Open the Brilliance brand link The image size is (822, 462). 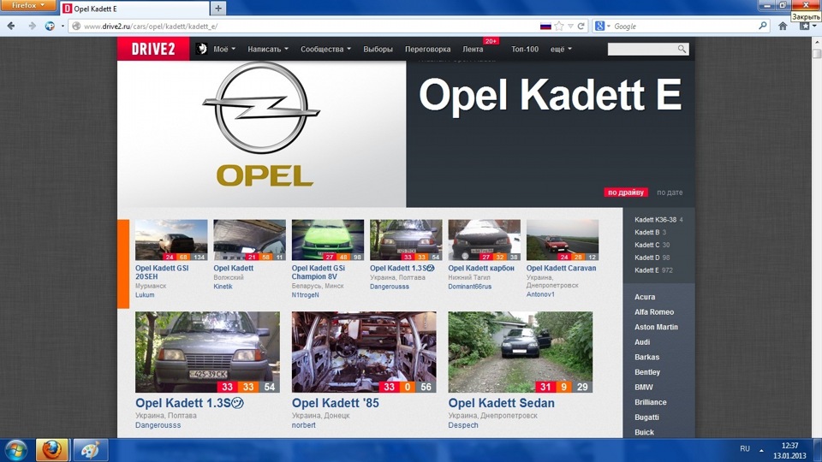(651, 402)
